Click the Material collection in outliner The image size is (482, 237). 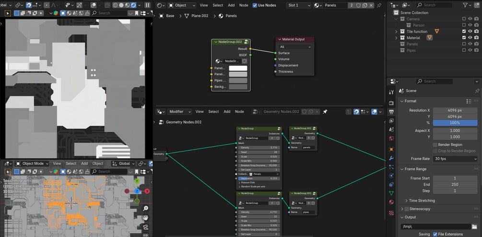(x=413, y=38)
